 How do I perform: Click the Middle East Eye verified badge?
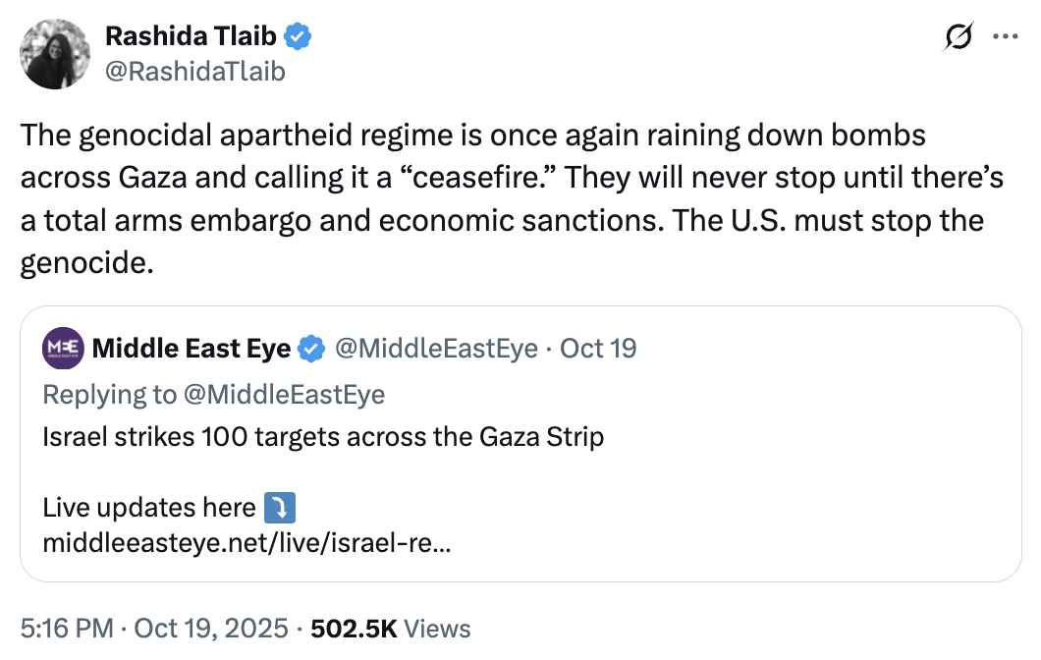pos(311,348)
